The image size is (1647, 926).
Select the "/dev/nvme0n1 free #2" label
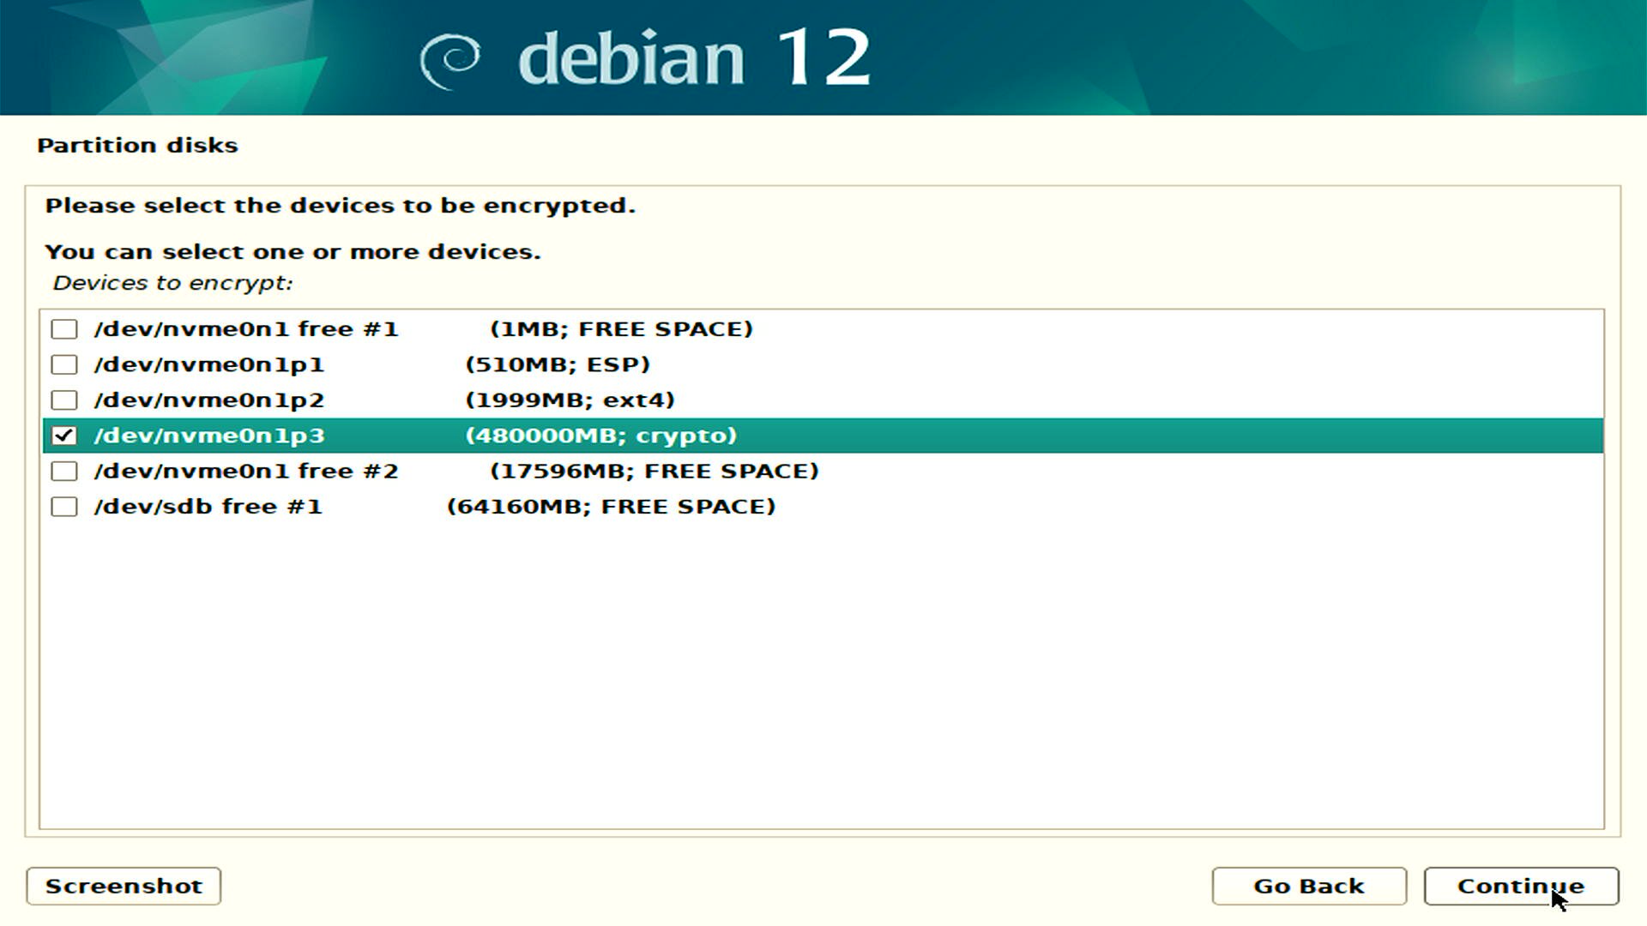[246, 472]
